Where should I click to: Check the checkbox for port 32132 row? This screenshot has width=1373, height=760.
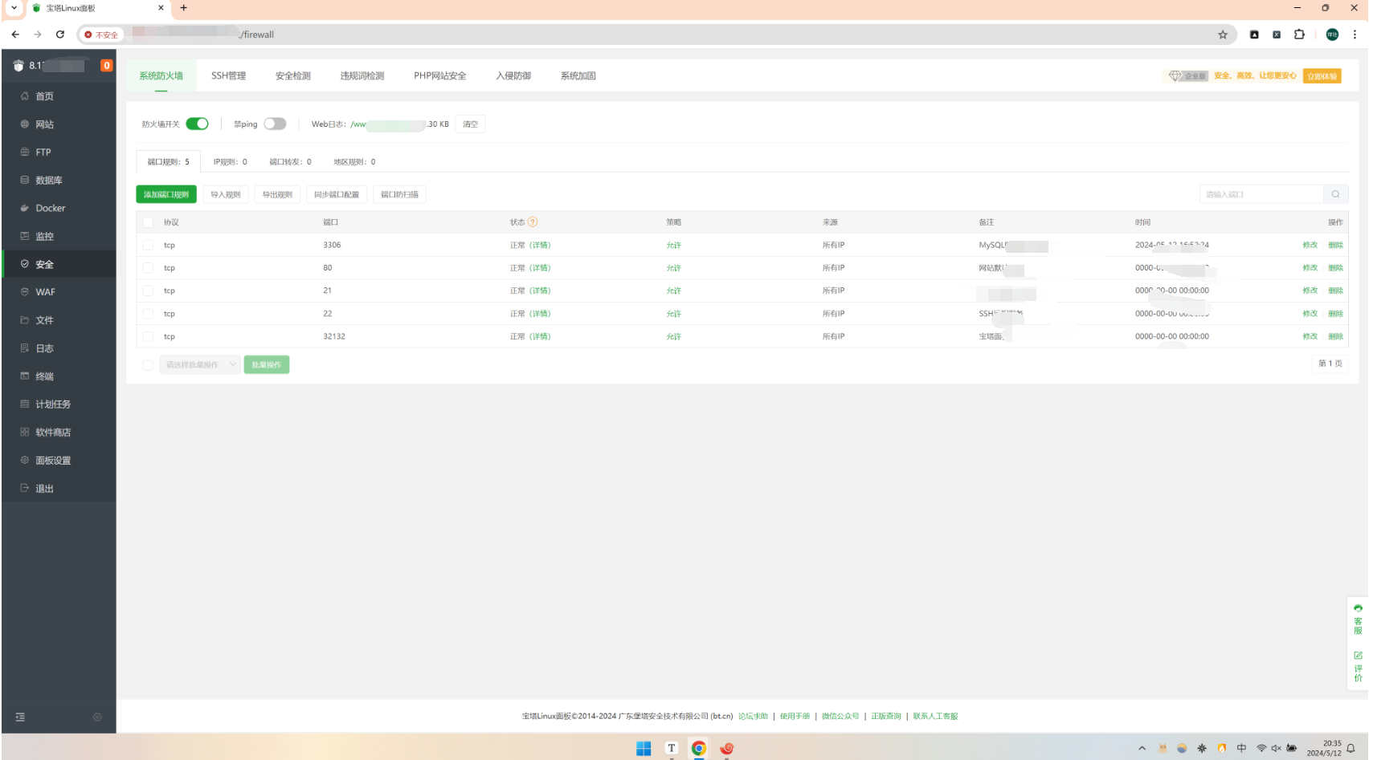pyautogui.click(x=148, y=337)
